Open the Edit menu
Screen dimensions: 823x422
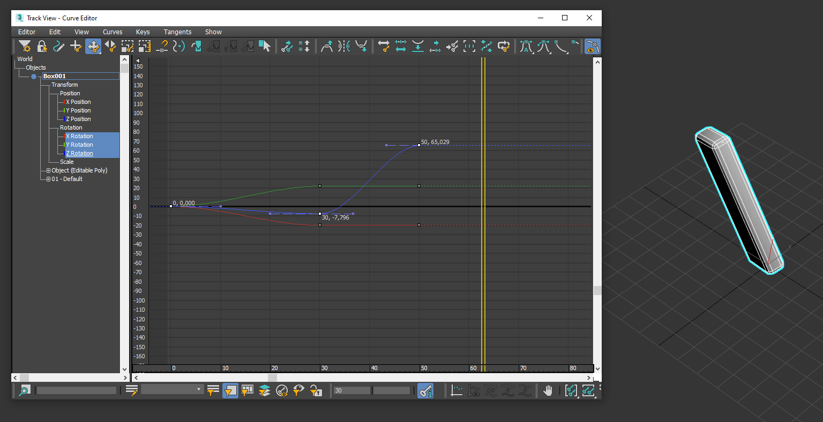(55, 32)
